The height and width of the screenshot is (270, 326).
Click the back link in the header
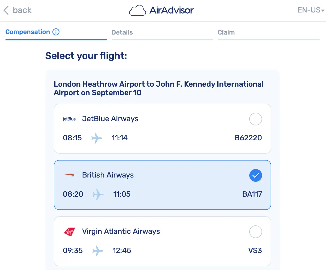22,10
